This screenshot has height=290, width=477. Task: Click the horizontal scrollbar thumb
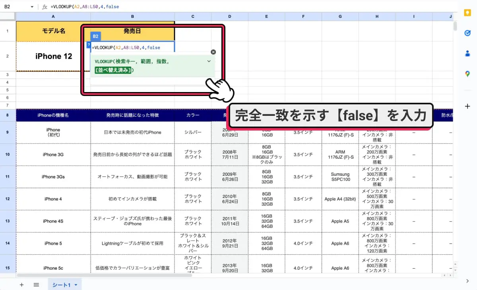(105, 275)
